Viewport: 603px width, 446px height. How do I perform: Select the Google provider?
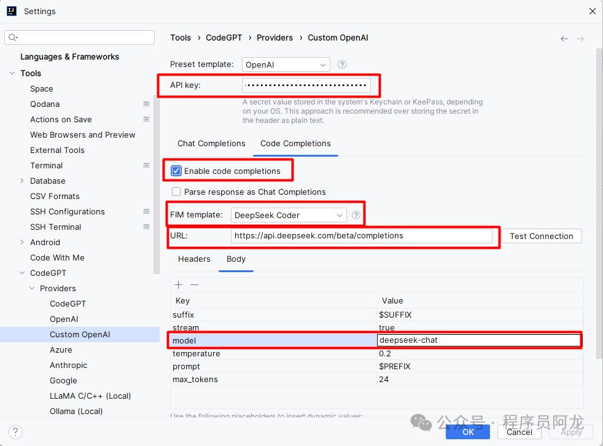(63, 381)
